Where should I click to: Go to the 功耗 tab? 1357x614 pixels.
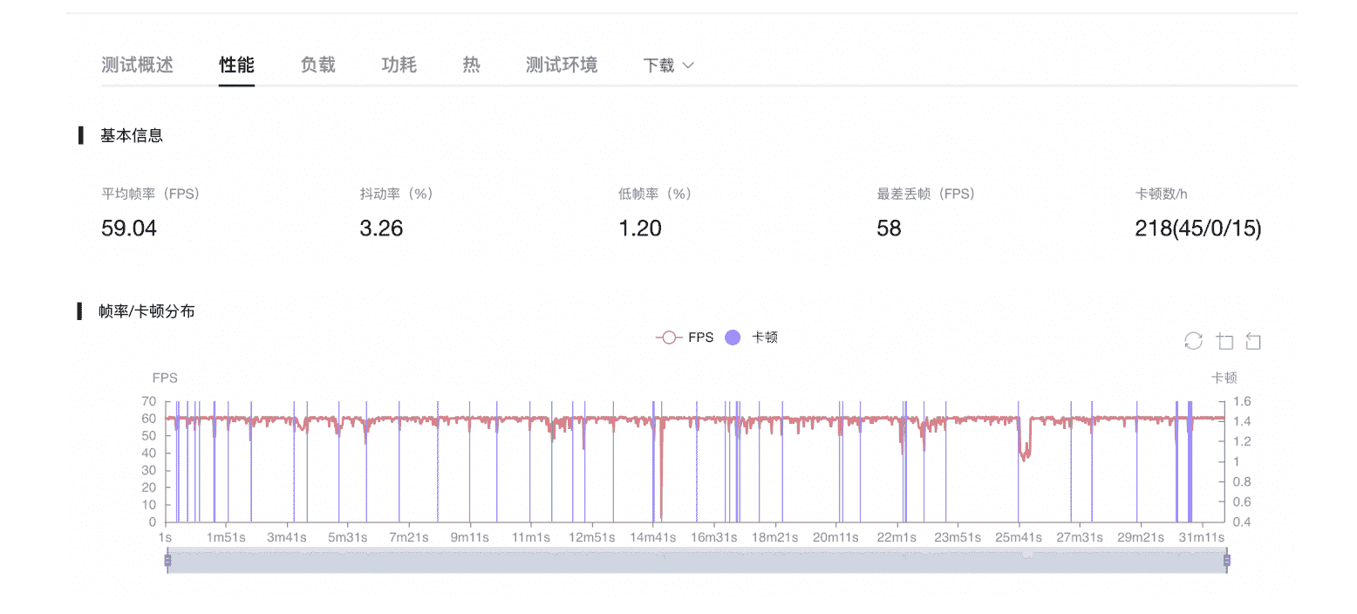click(x=399, y=65)
